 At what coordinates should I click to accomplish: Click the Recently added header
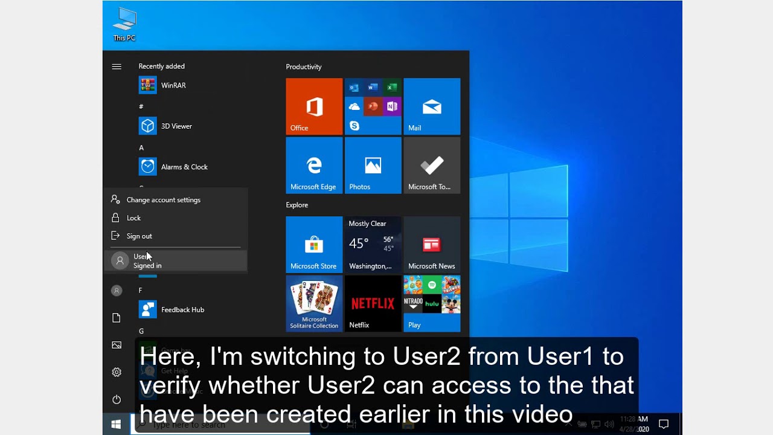[x=162, y=66]
